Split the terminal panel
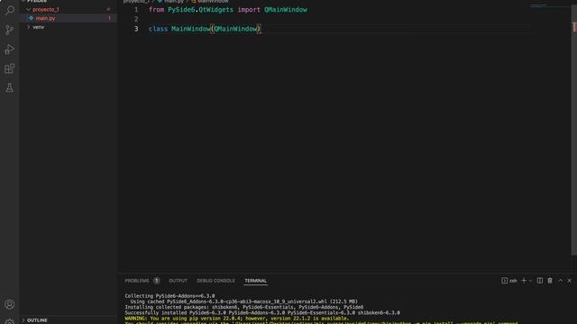This screenshot has width=577, height=324. tap(540, 281)
